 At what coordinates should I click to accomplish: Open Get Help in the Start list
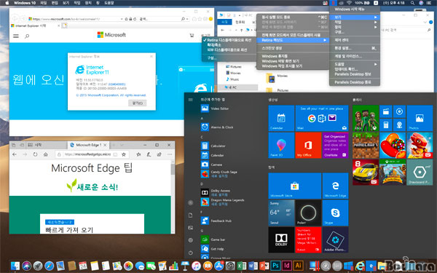click(x=212, y=249)
